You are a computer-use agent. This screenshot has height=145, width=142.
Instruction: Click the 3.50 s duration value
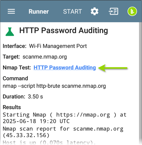[x=35, y=96]
